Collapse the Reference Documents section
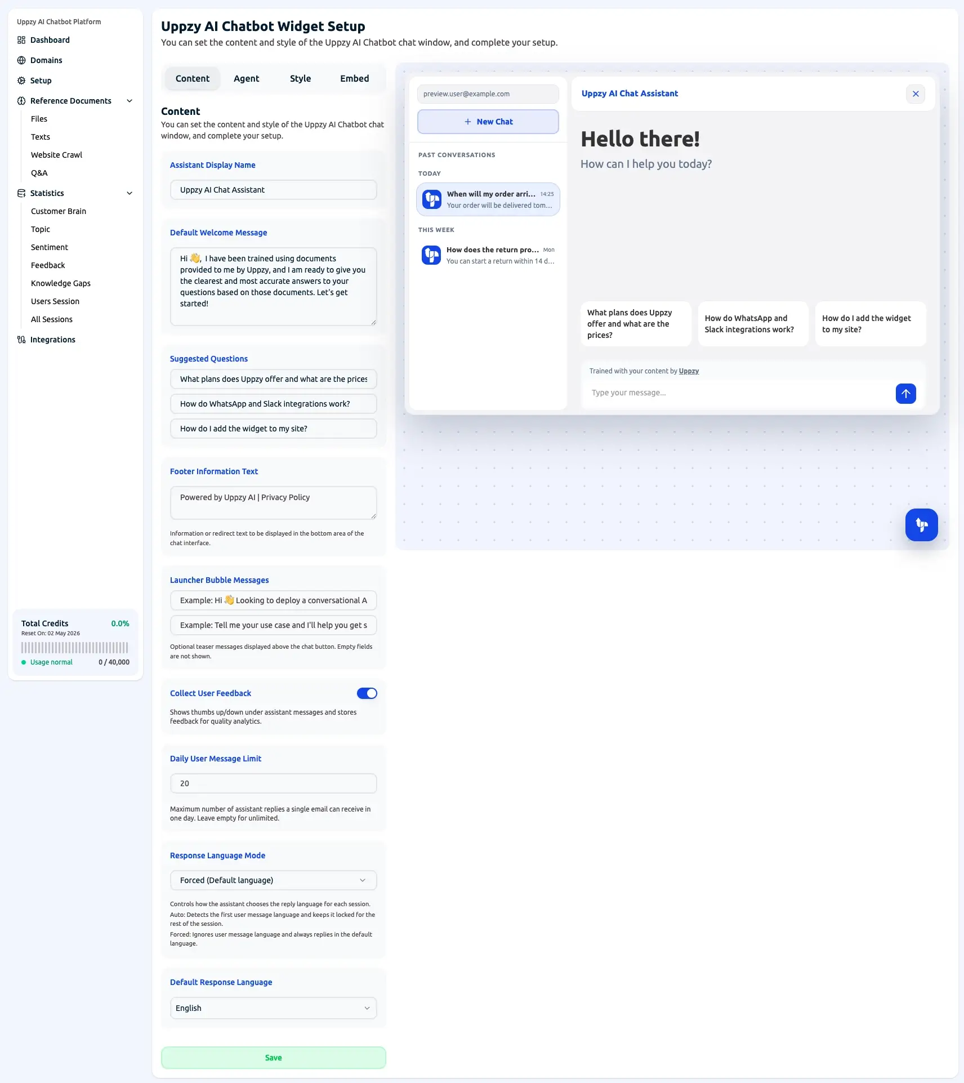The width and height of the screenshot is (964, 1083). click(x=130, y=101)
